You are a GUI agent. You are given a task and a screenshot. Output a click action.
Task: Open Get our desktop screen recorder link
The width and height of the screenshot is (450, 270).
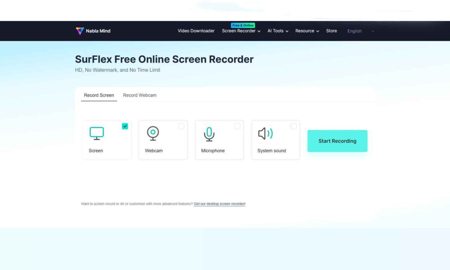220,204
